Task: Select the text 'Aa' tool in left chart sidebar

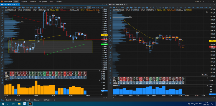Action: 2,47
